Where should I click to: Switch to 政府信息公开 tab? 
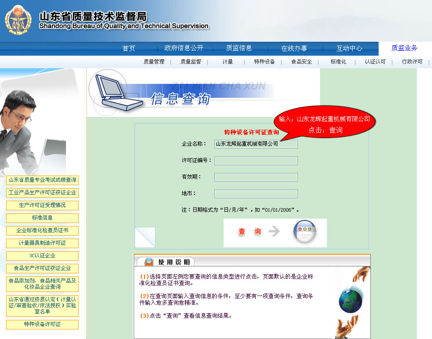[184, 48]
